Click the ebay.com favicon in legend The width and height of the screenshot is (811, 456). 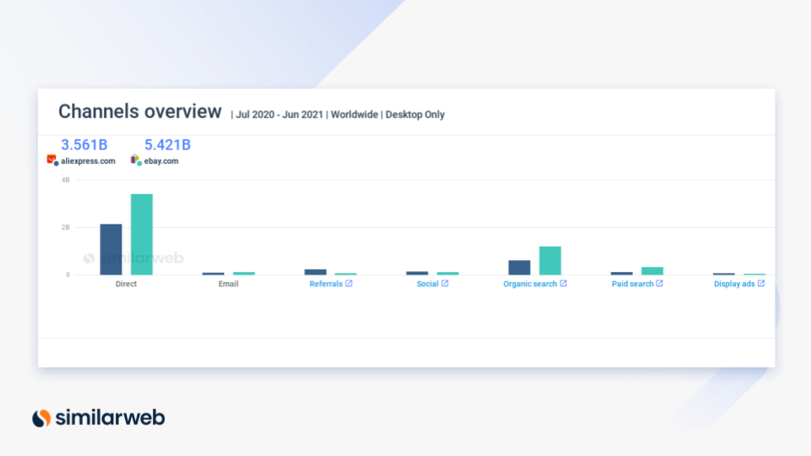pyautogui.click(x=136, y=160)
